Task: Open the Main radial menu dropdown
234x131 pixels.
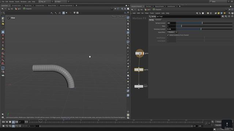Action: [62, 1]
